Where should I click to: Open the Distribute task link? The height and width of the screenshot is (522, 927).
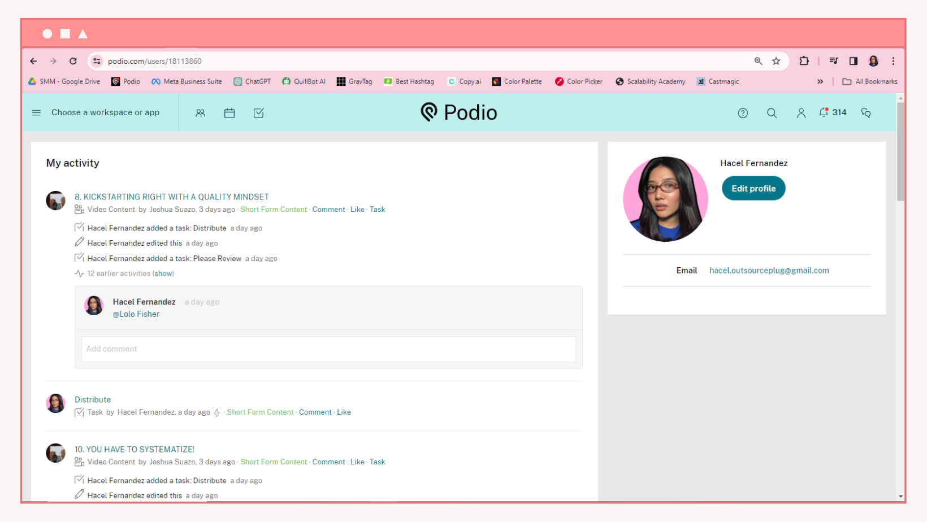(x=93, y=399)
